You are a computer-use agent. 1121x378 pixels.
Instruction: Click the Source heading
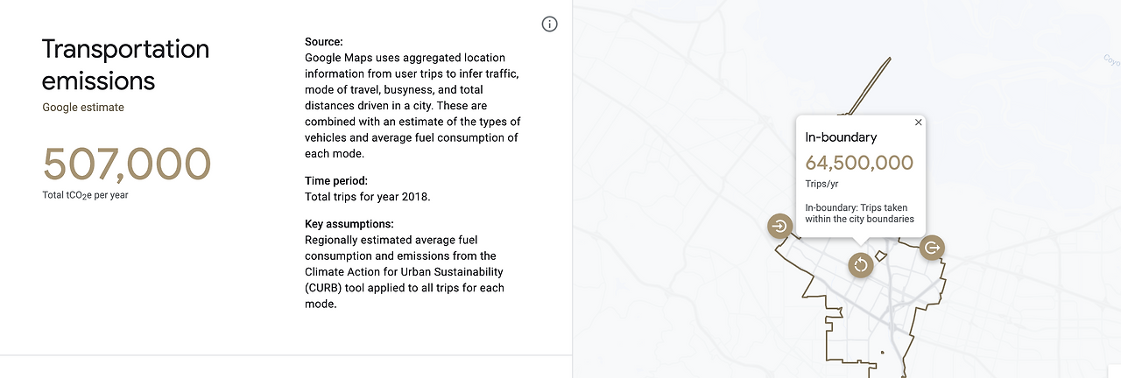click(x=324, y=42)
